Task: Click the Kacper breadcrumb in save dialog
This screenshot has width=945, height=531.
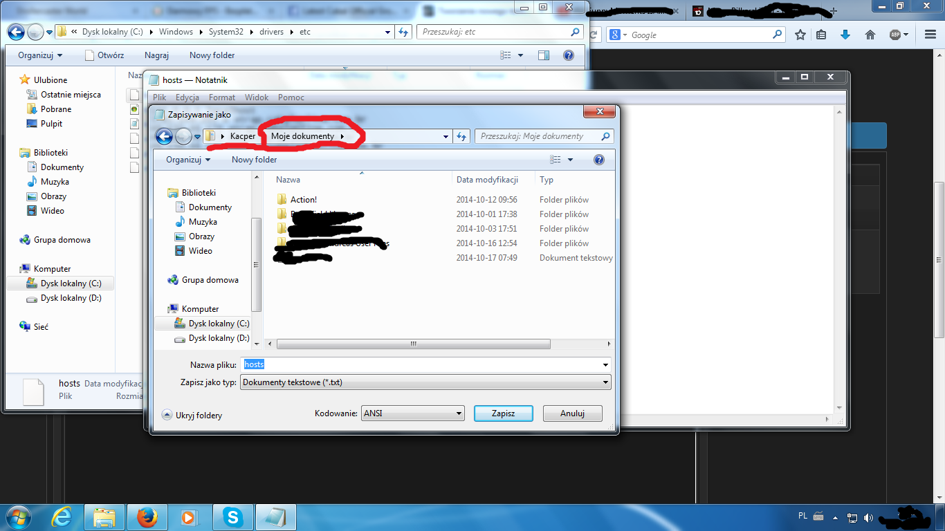Action: 243,136
